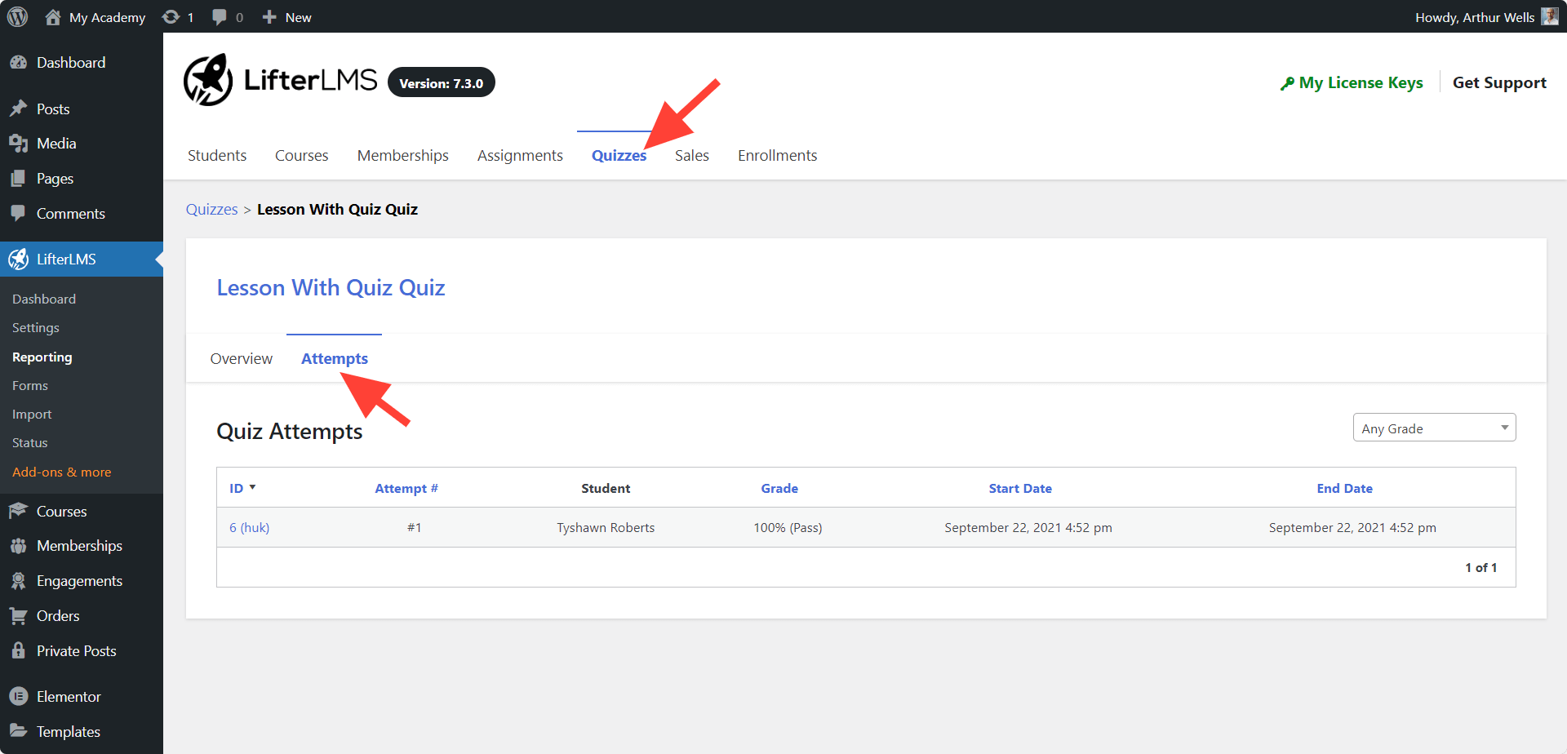Go back via Quizzes breadcrumb link
This screenshot has width=1567, height=754.
[x=211, y=209]
